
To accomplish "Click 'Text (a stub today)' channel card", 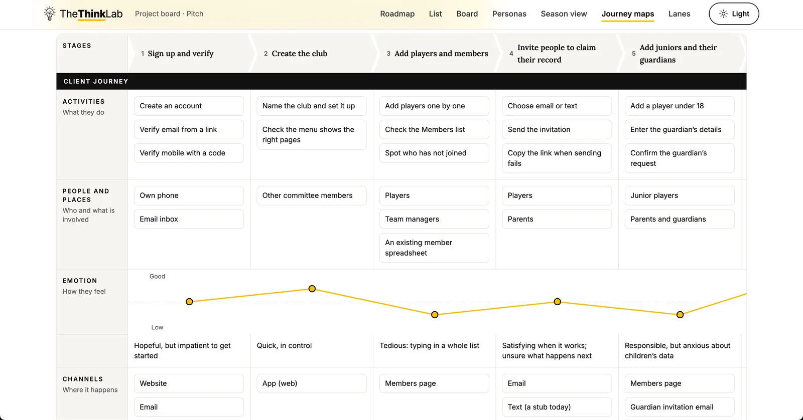I will click(x=557, y=407).
